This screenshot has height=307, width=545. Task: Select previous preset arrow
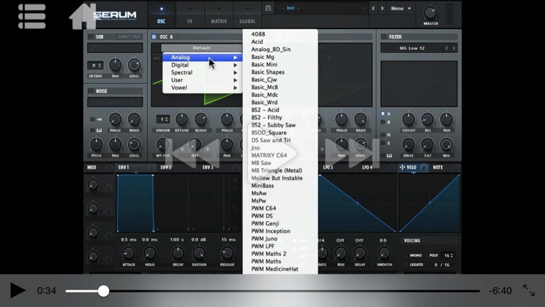point(374,8)
